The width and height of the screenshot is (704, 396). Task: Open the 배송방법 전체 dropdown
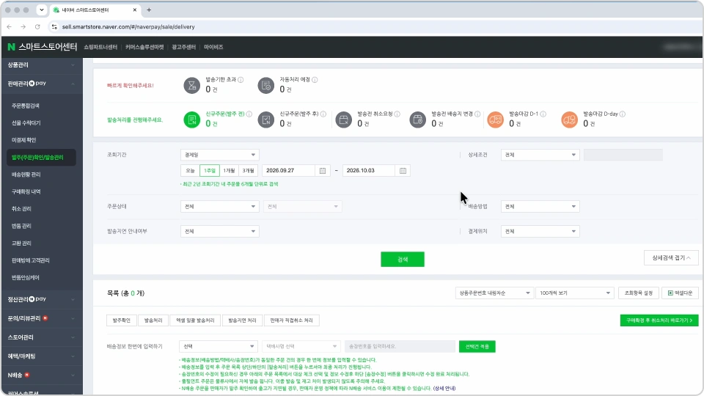540,207
